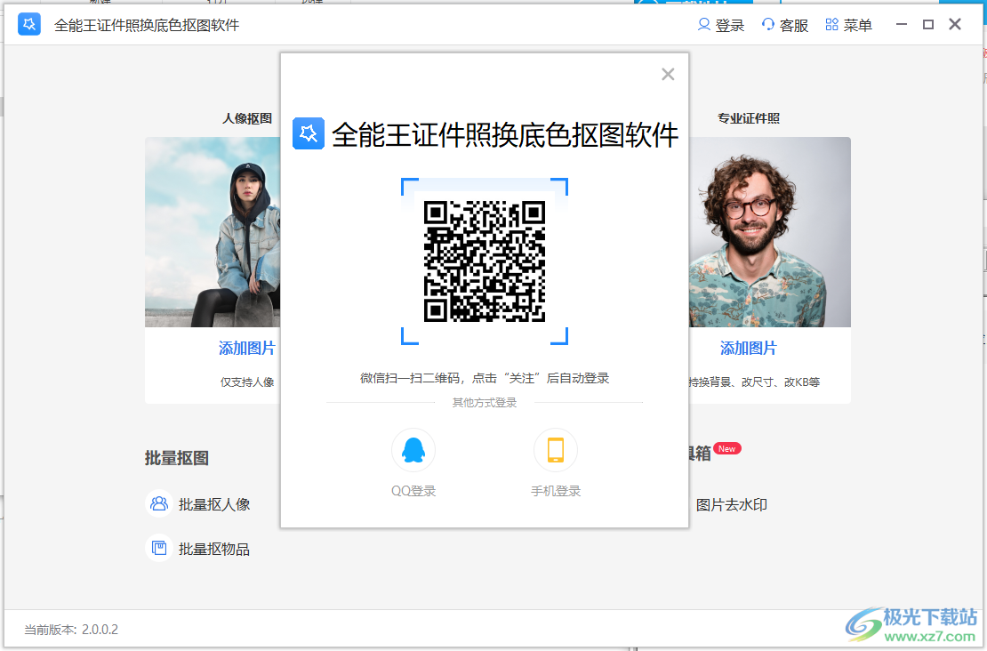Open 图片去水印 tool

pos(732,505)
